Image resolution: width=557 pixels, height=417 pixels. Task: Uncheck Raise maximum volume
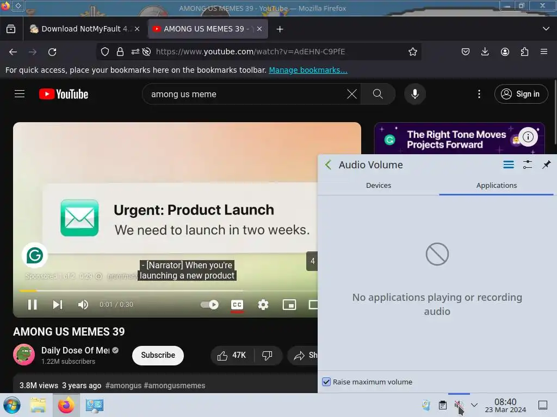(326, 382)
